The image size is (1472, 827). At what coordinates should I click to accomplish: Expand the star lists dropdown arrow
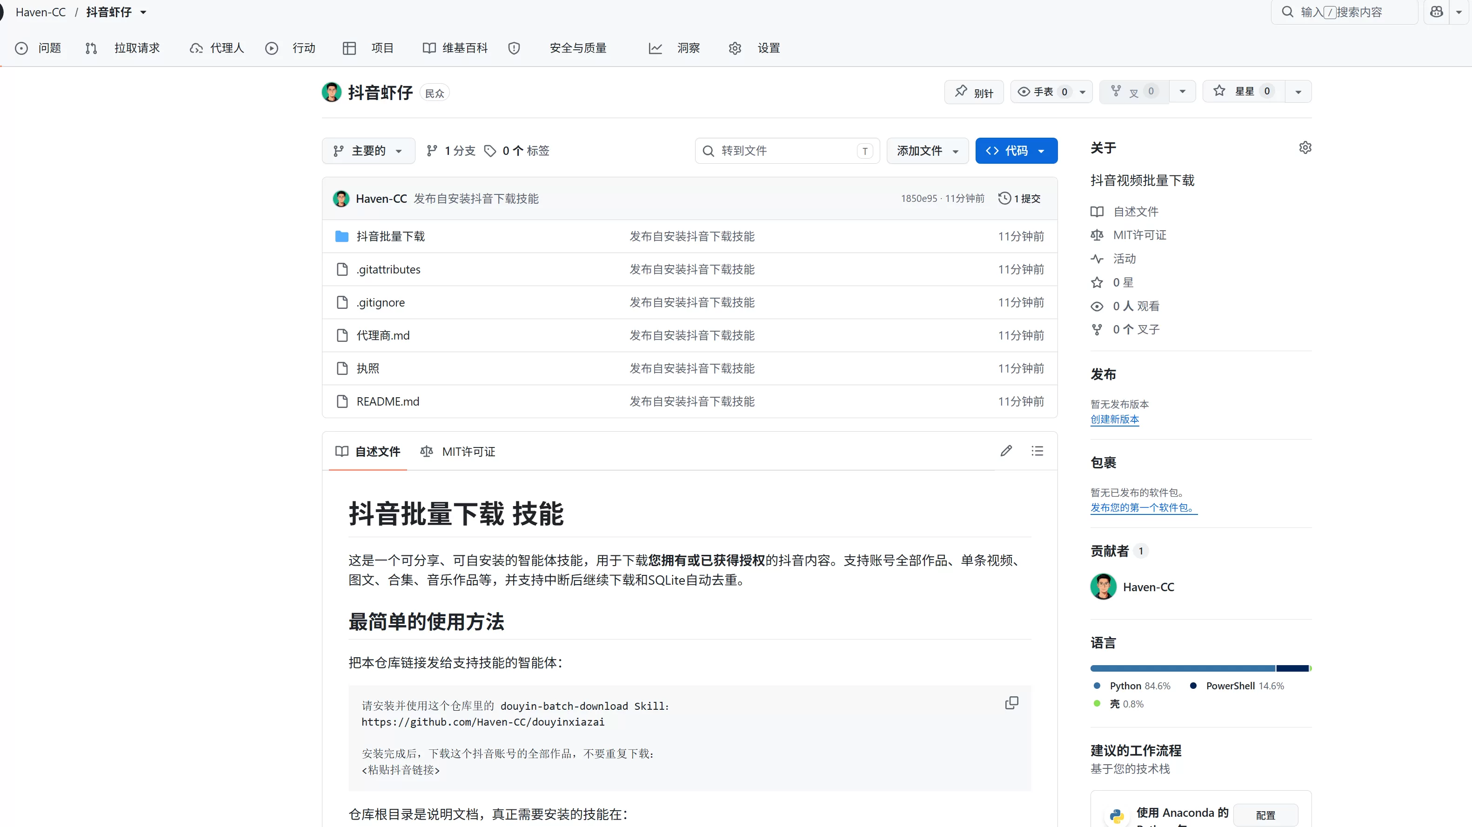pyautogui.click(x=1298, y=91)
